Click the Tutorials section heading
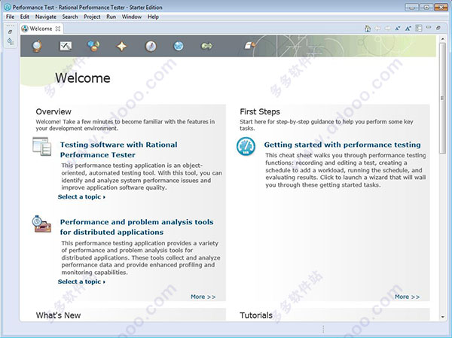Image resolution: width=452 pixels, height=338 pixels. pos(256,315)
